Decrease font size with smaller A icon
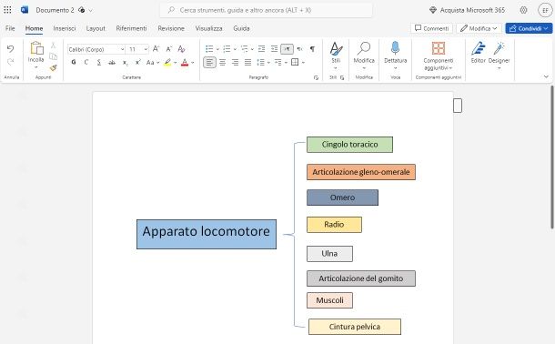Image resolution: width=555 pixels, height=344 pixels. click(169, 49)
